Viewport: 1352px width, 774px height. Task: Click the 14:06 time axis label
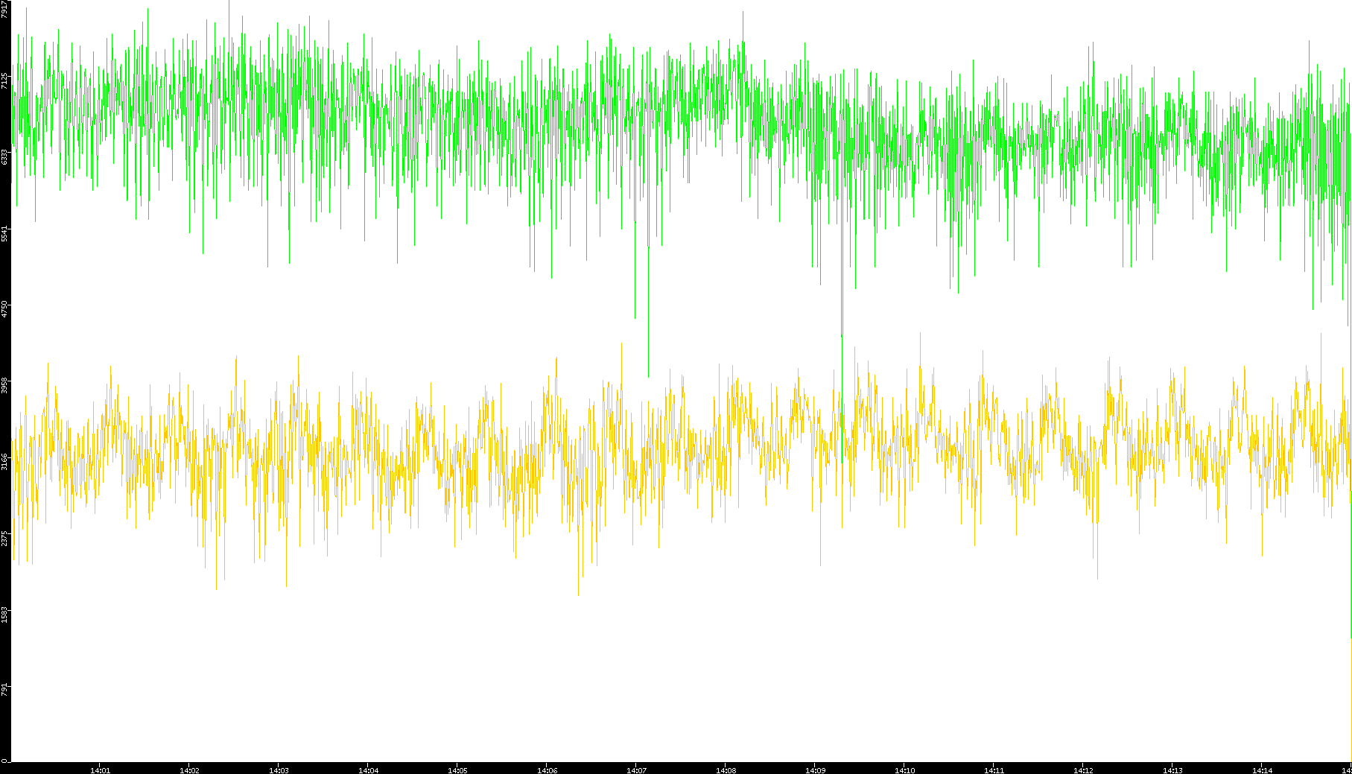click(547, 770)
